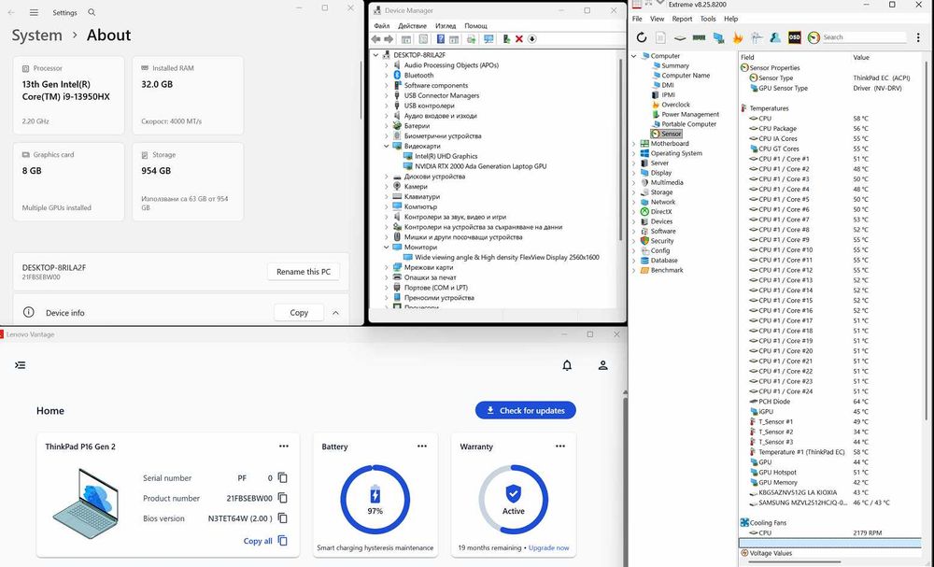The image size is (934, 567).
Task: Open Device Manager Изглед menu
Action: (446, 25)
